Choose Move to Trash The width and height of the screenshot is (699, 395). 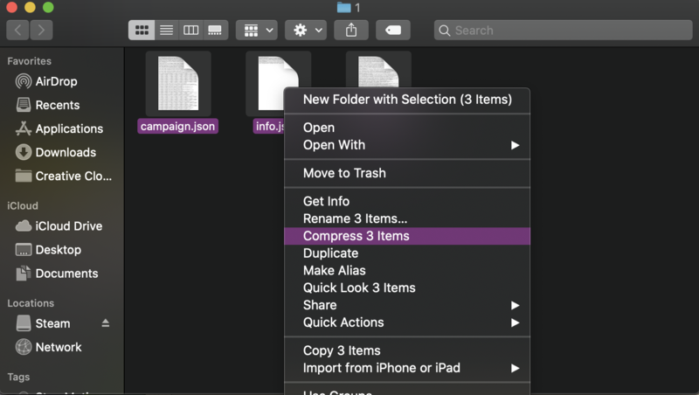point(407,173)
